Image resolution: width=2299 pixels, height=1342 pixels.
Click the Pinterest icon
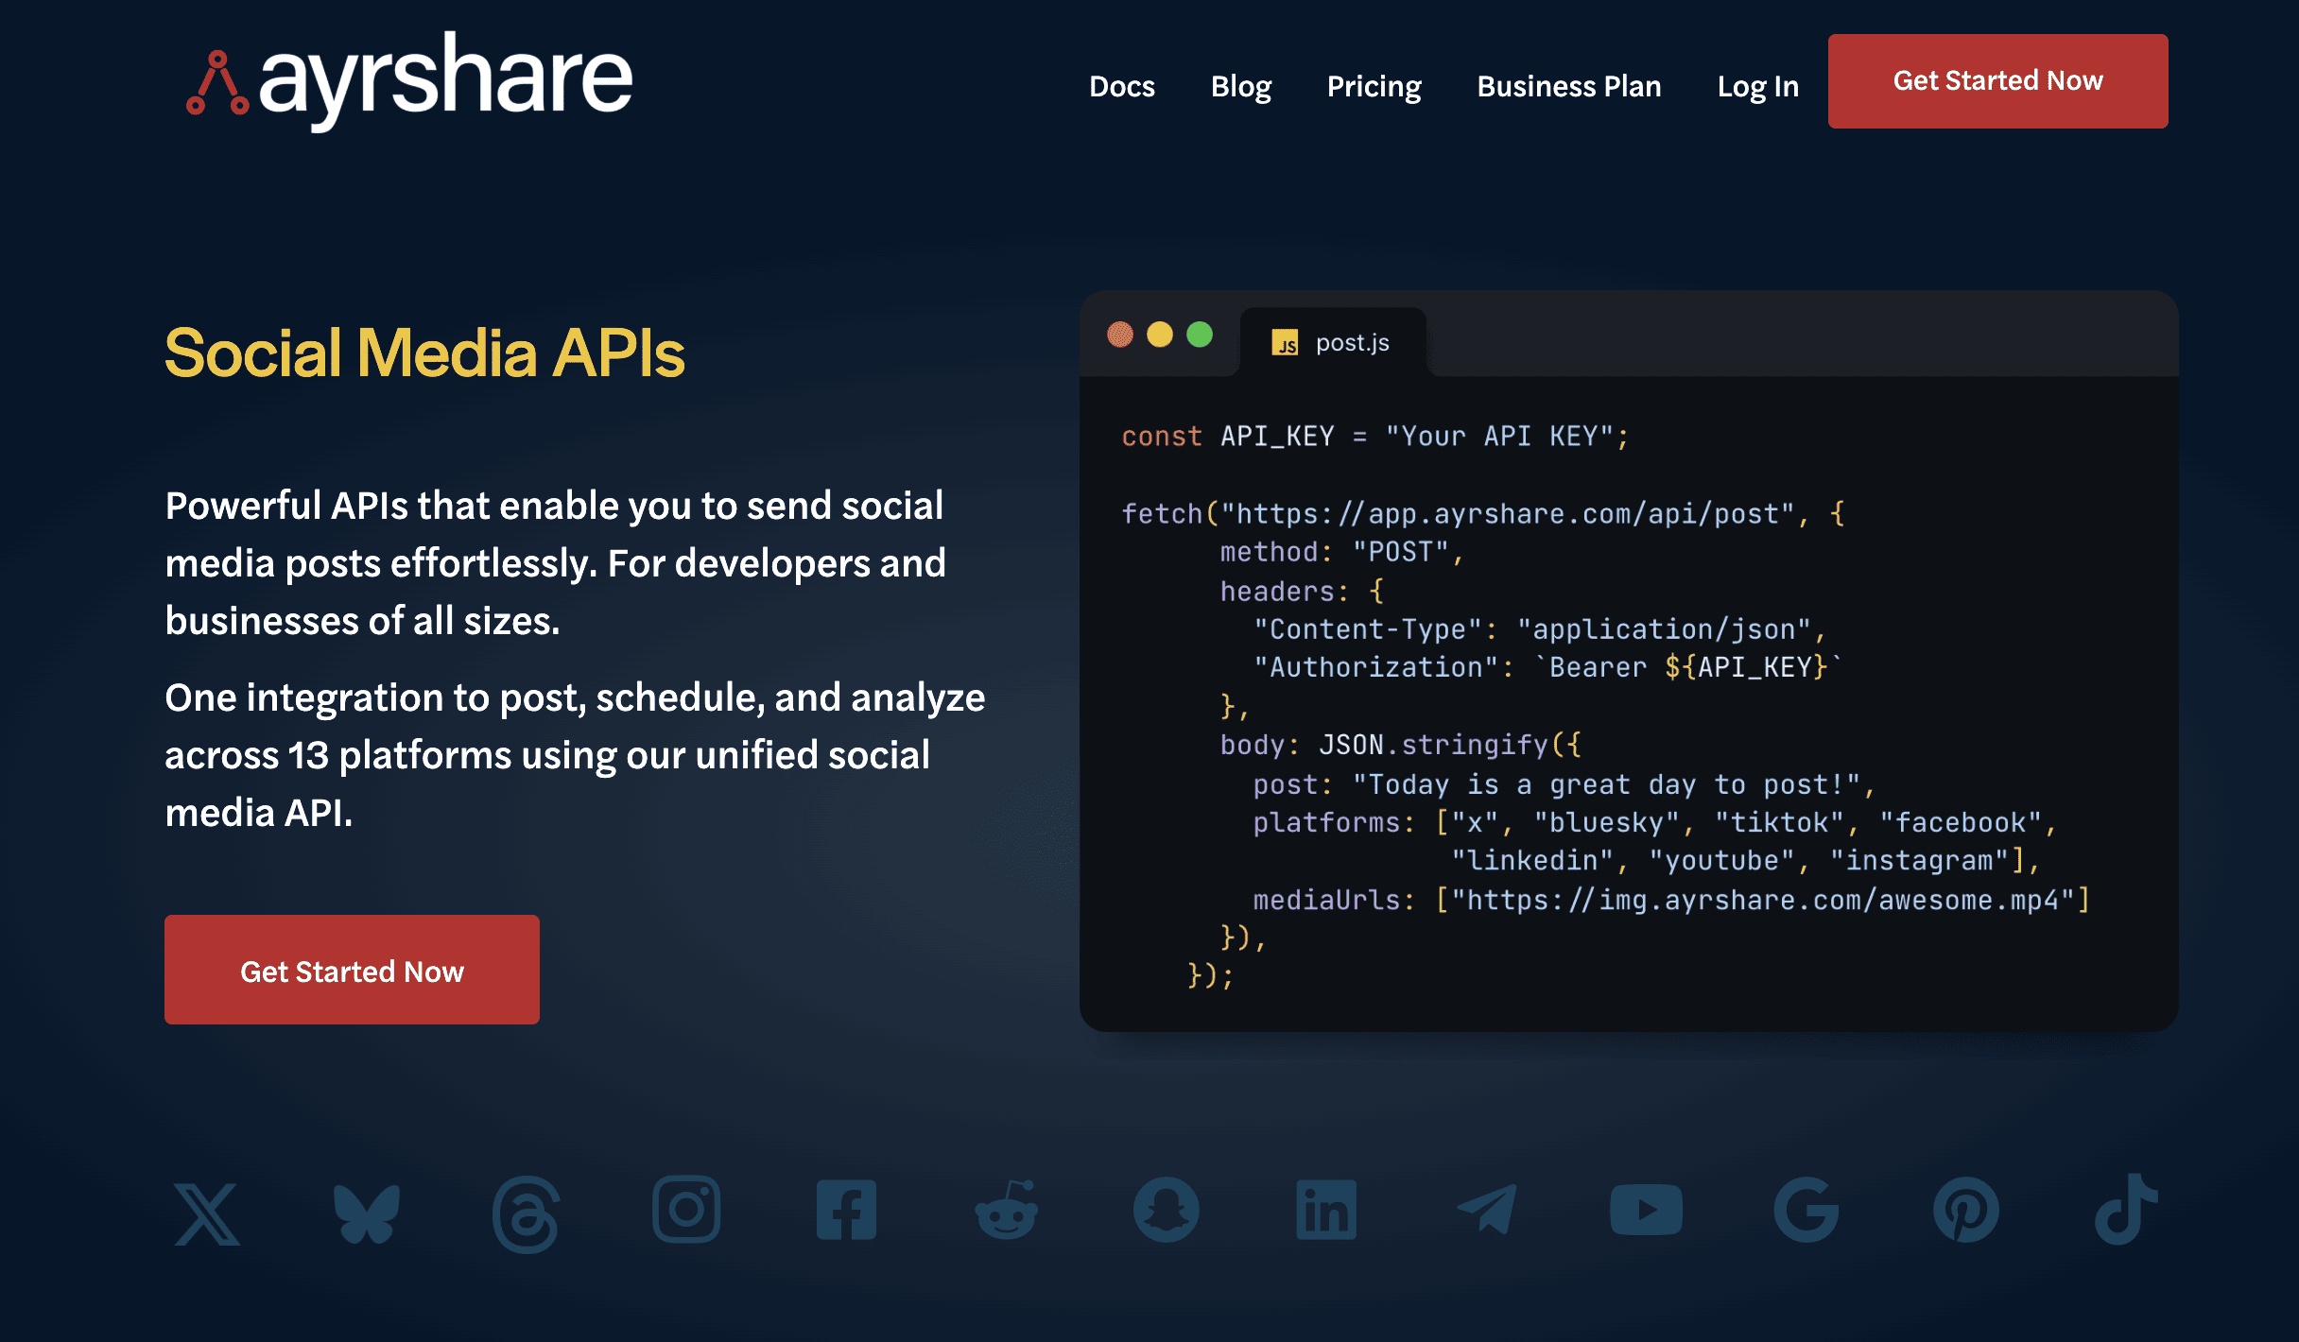(x=1965, y=1210)
